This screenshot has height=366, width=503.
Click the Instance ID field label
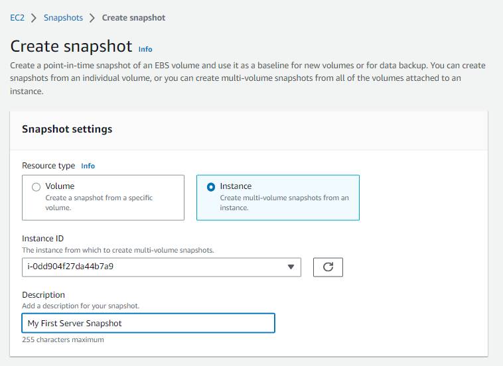(x=42, y=239)
